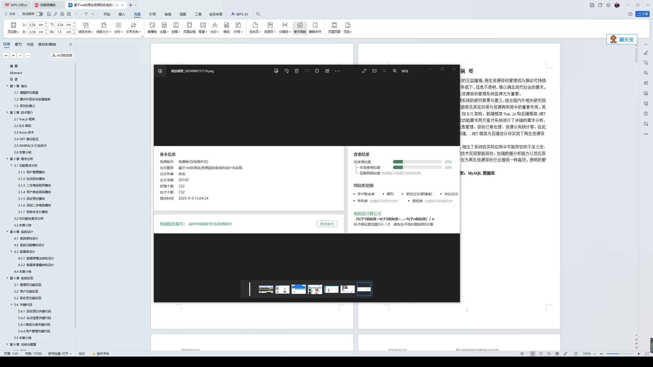The width and height of the screenshot is (653, 367).
Task: Share the image from the viewer toolbar
Action: [327, 71]
